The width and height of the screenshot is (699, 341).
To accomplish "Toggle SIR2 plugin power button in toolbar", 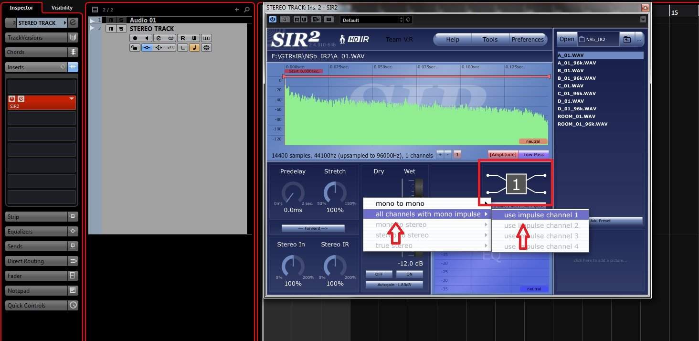I will [x=272, y=20].
